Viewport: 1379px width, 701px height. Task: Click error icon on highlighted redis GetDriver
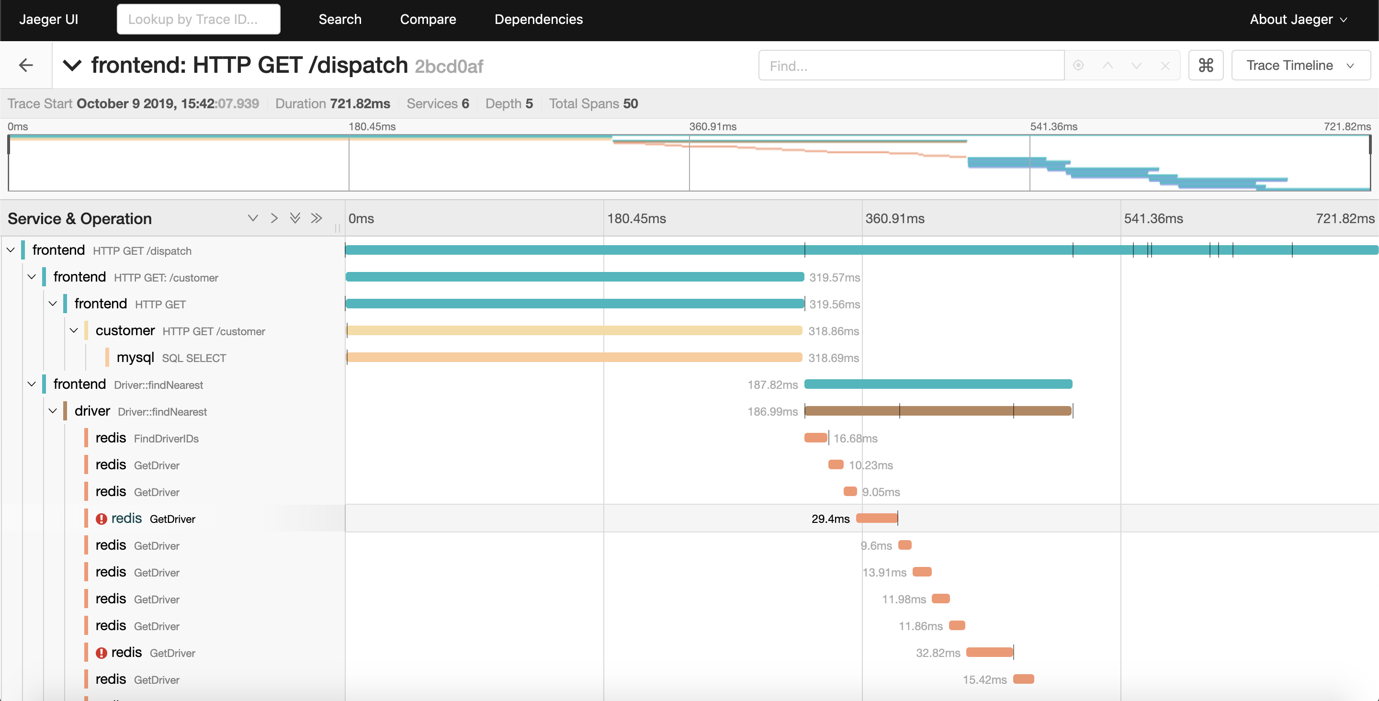pos(101,519)
